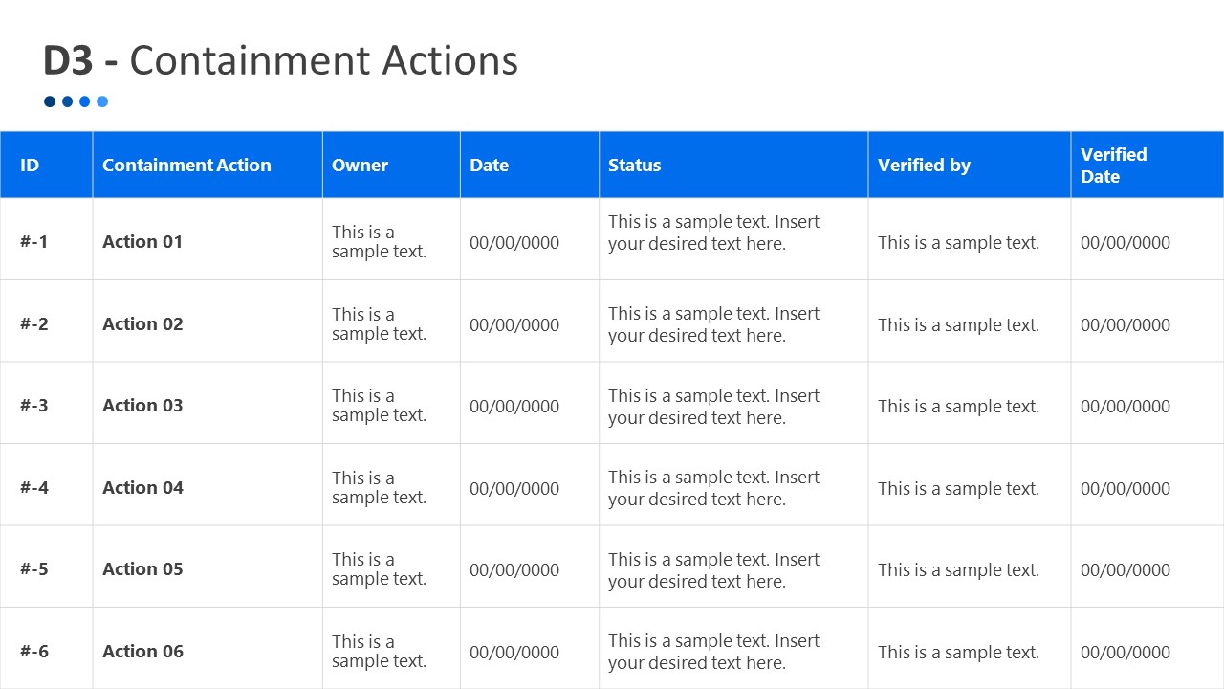Select the second blue dot under the title
1224x689 pixels.
(66, 101)
